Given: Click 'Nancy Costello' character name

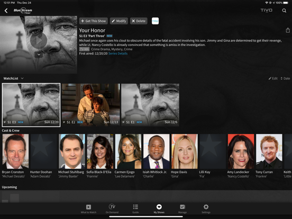Looking at the screenshot, I should [238, 176].
